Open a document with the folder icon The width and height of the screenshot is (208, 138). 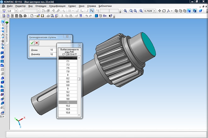click(x=38, y=16)
